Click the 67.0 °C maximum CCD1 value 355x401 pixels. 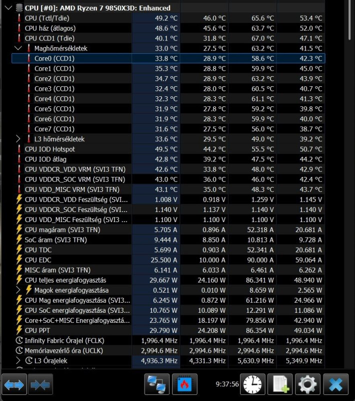coord(262,38)
